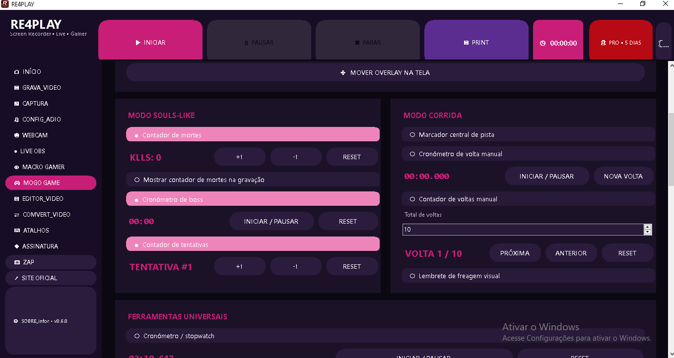Enable Contador de voltas manual
674x358 pixels.
529,199
